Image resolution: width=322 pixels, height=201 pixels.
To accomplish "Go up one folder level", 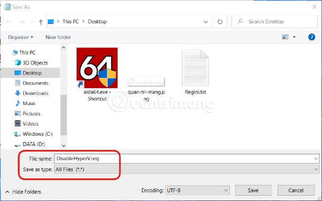I will (40, 22).
